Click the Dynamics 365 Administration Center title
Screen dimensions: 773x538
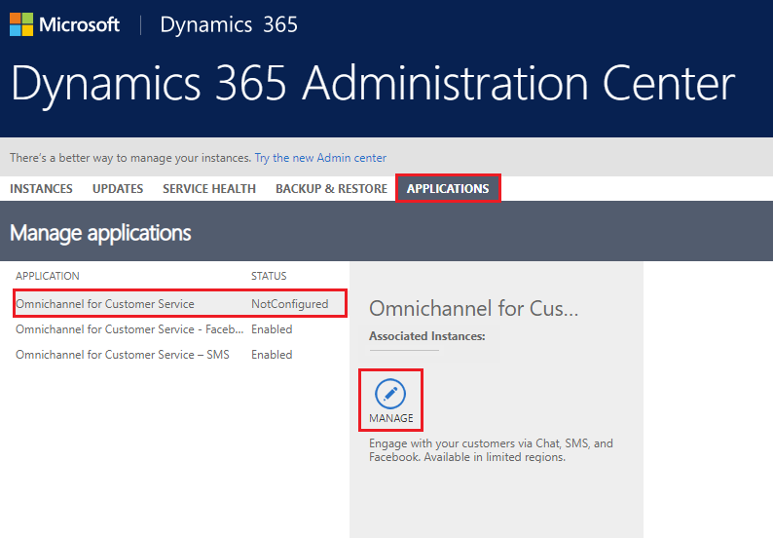click(x=373, y=84)
